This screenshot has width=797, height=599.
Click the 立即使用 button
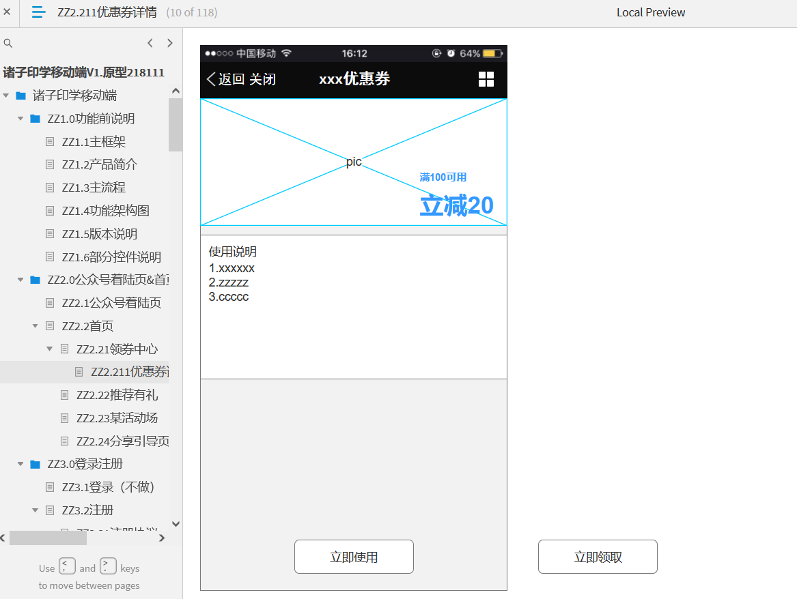pos(354,557)
